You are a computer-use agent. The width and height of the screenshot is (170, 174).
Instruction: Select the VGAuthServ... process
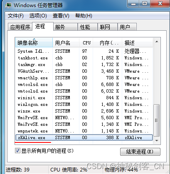click(84, 71)
